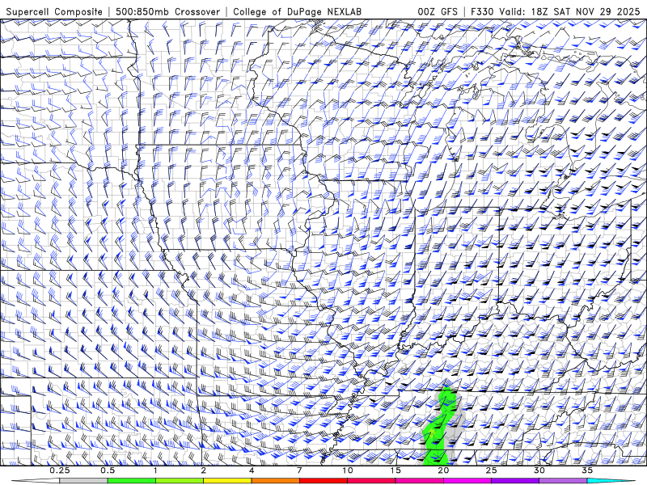Click the '35' legend scale label
The height and width of the screenshot is (485, 647).
[x=587, y=470]
